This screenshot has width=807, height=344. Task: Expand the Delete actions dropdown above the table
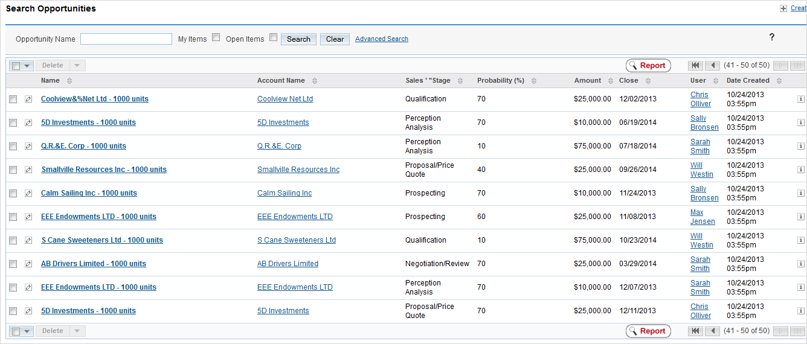pyautogui.click(x=77, y=66)
